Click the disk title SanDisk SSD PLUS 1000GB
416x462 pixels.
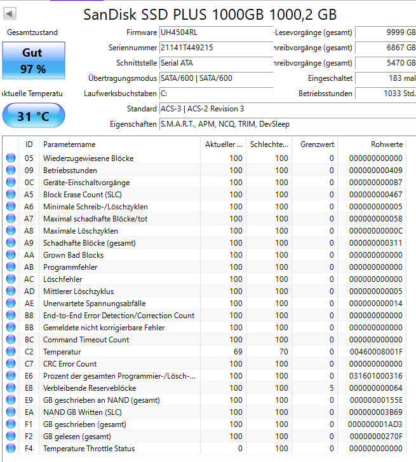[x=210, y=15]
